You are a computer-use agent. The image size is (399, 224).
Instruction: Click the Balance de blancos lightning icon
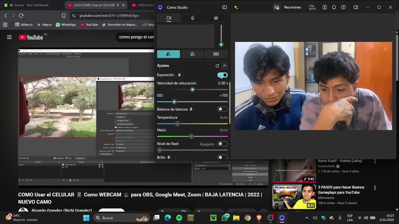coord(191,109)
